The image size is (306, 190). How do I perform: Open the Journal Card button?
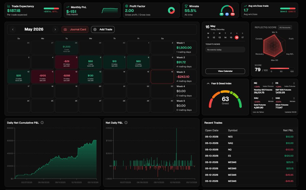(x=75, y=30)
